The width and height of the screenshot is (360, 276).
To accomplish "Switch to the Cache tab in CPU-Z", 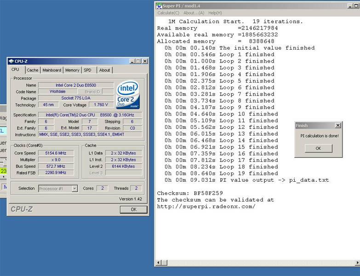I will coord(32,70).
